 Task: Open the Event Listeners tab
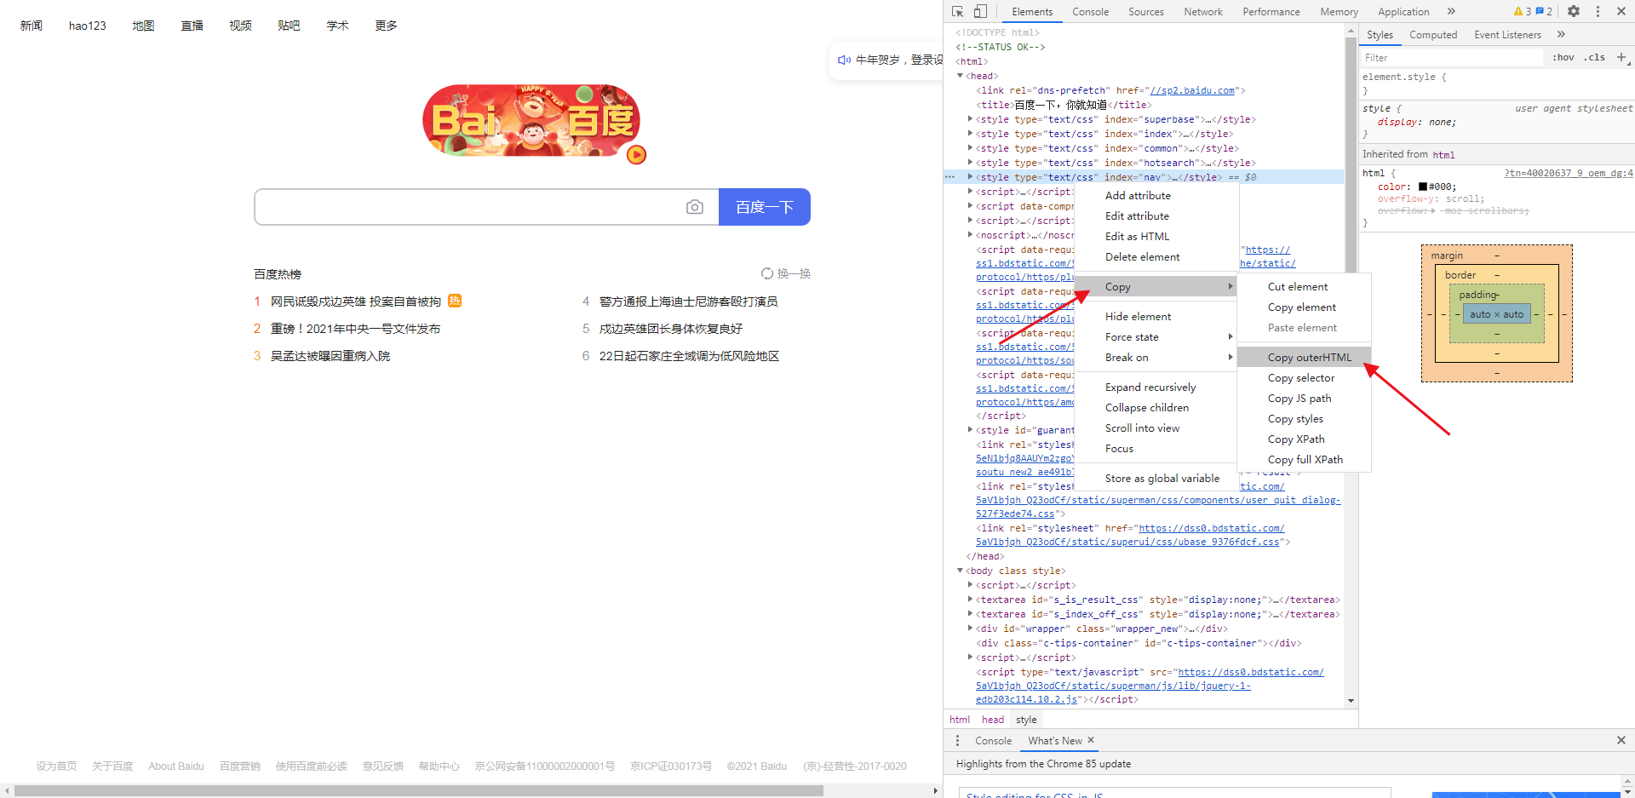click(x=1507, y=34)
